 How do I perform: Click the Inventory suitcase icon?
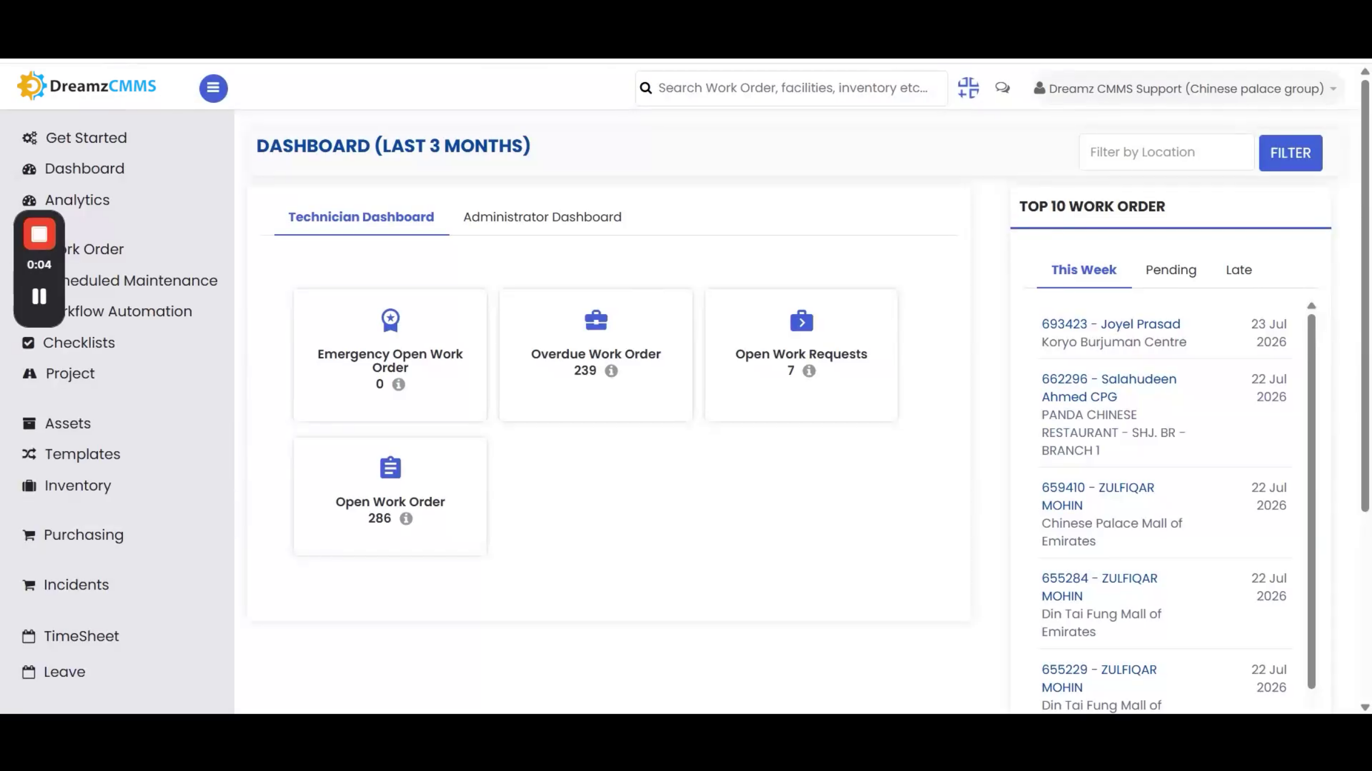(29, 485)
